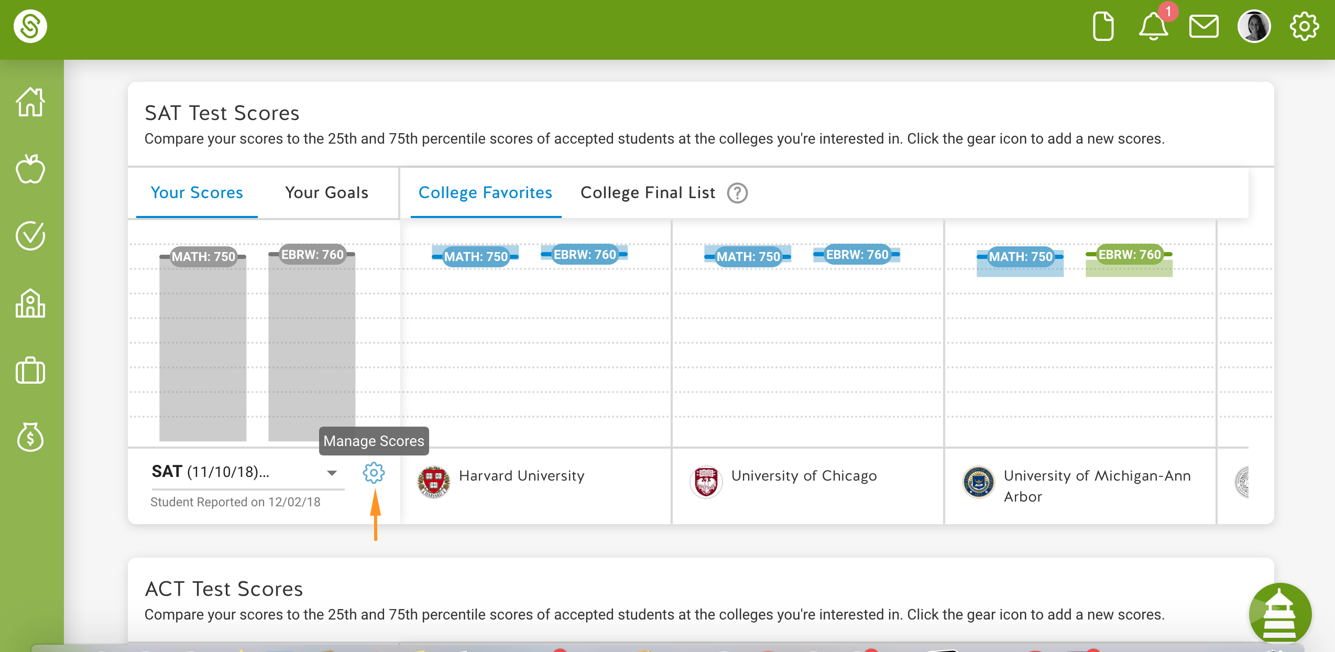Click the settings gear in top bar
The width and height of the screenshot is (1335, 652).
1304,26
